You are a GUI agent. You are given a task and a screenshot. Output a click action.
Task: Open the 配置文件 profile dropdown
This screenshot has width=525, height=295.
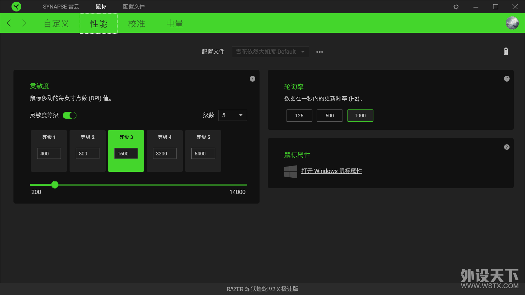270,52
